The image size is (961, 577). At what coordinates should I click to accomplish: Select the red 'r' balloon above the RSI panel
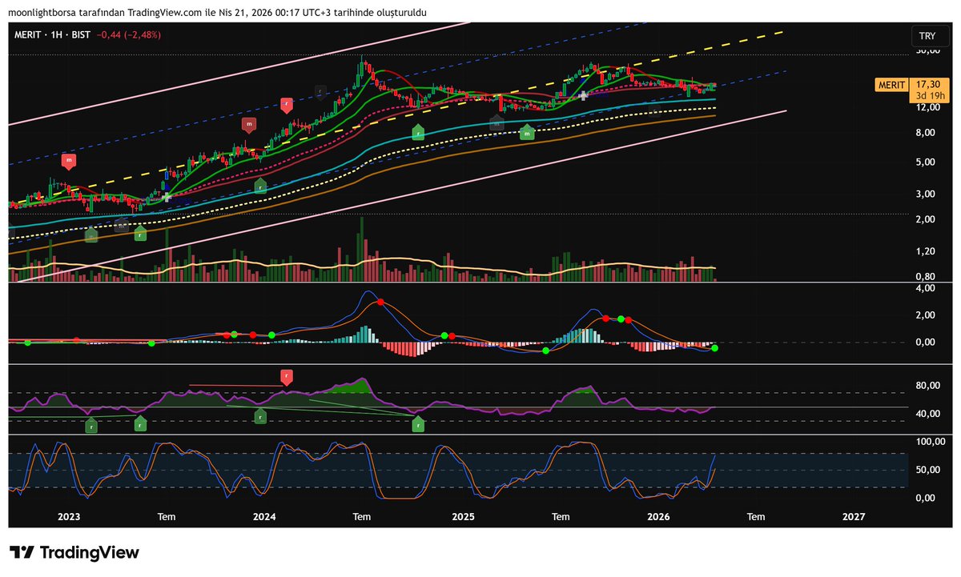point(286,376)
